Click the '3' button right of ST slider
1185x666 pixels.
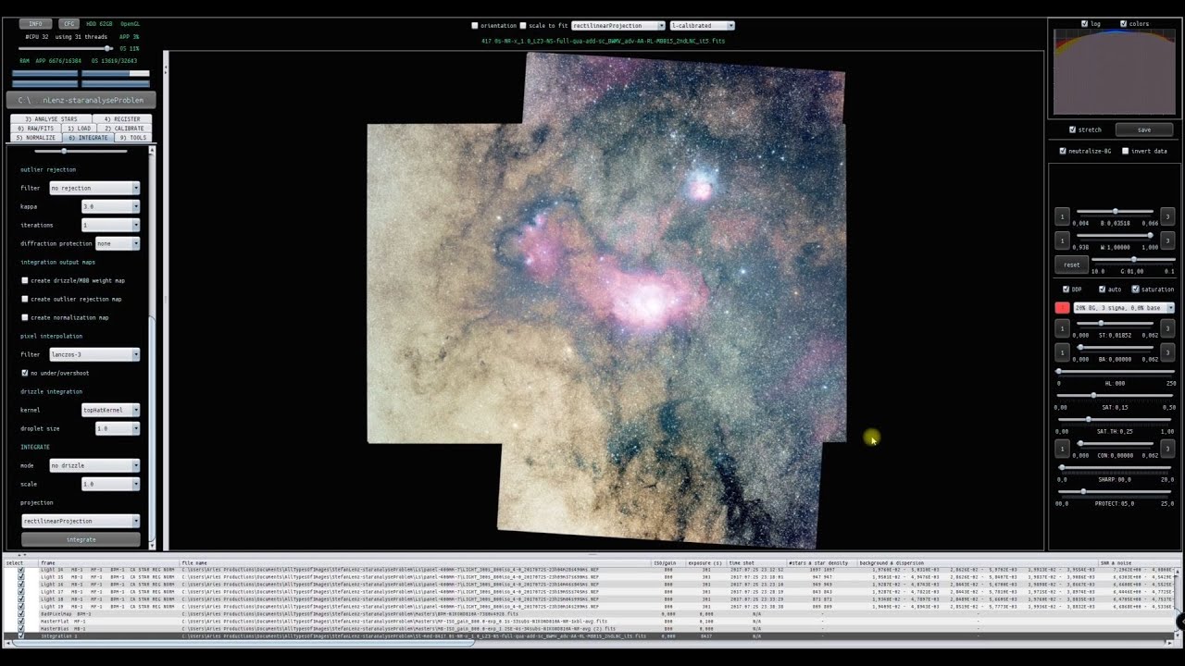click(1167, 328)
